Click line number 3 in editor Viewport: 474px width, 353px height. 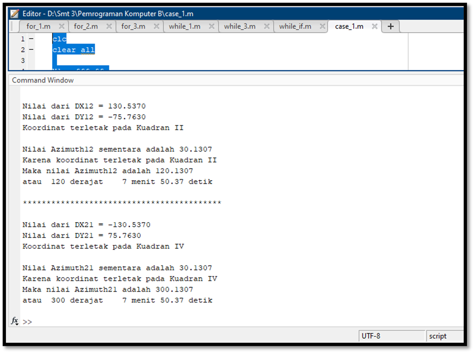click(x=23, y=61)
